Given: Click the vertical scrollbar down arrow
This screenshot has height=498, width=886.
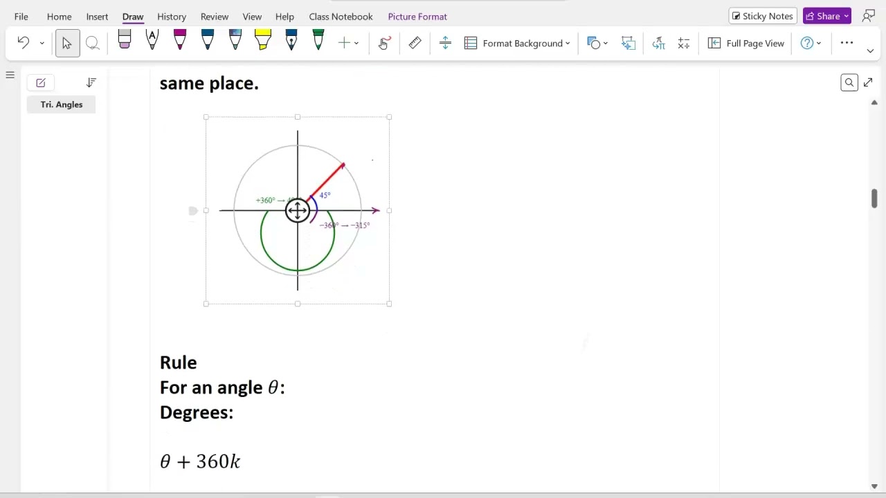Looking at the screenshot, I should pos(874,486).
